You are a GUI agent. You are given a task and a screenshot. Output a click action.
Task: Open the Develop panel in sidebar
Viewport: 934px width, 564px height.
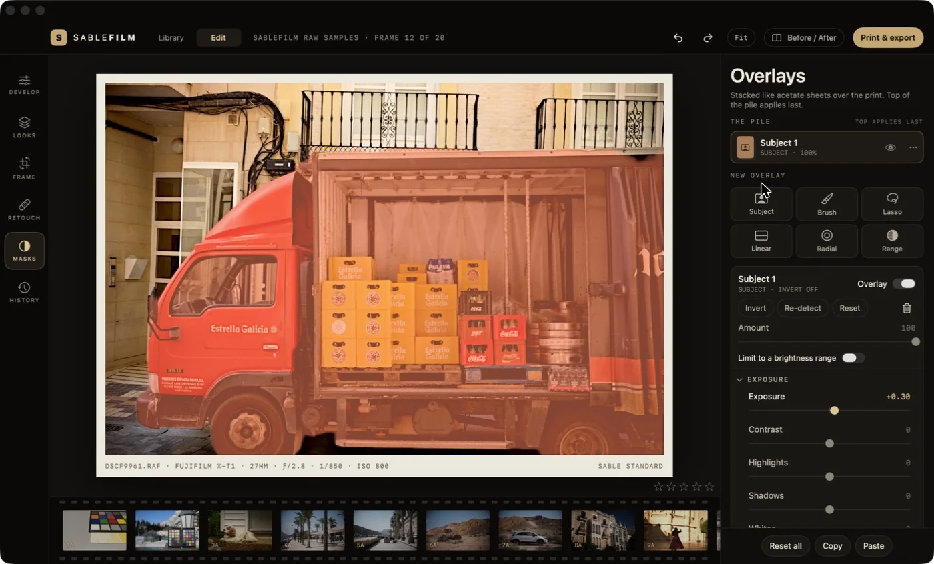coord(24,85)
